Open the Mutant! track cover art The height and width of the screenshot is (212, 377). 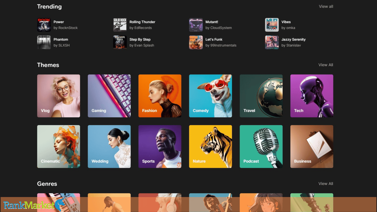[196, 25]
